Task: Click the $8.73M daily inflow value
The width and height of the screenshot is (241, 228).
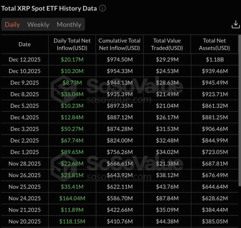Action: tap(72, 83)
